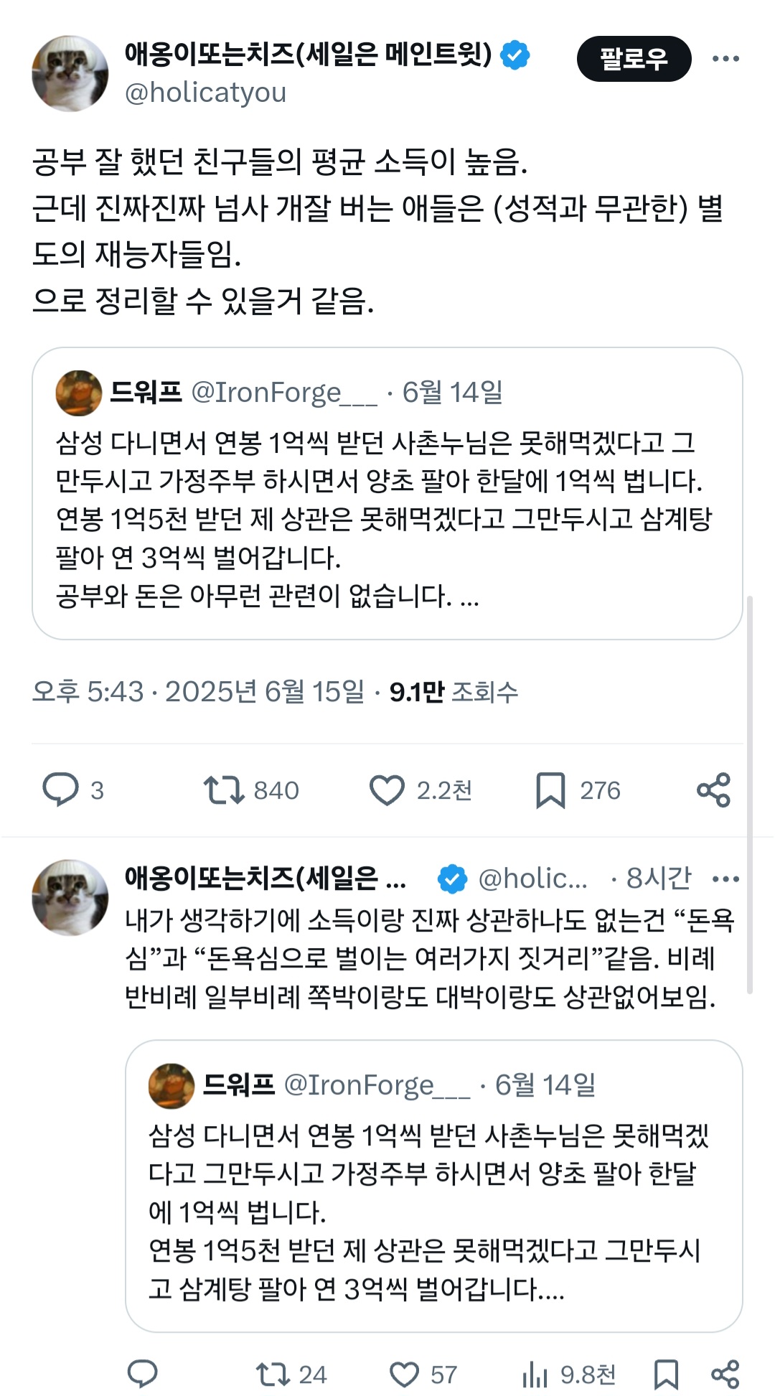Screen dimensions: 775x1396
Task: Bookmark the main tweet with 276 saves
Action: (550, 790)
